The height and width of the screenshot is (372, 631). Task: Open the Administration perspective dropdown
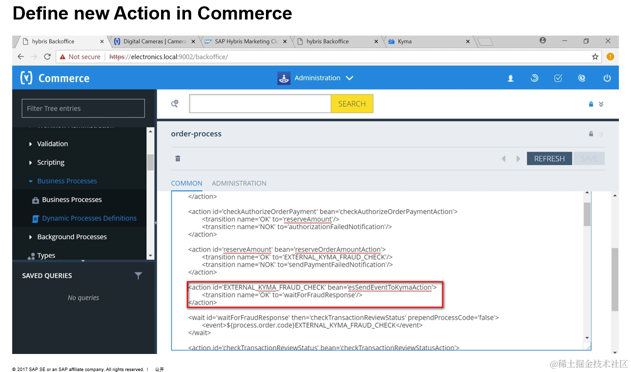coord(349,78)
